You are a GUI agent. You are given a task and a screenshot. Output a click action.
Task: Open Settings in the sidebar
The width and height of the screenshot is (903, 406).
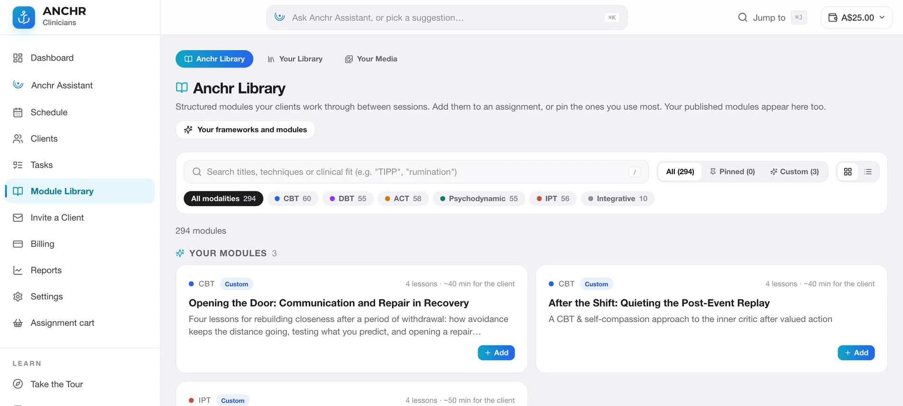(80, 297)
